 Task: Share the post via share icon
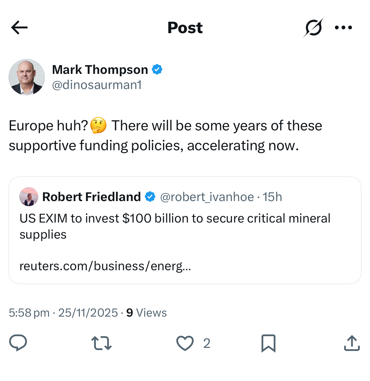352,343
